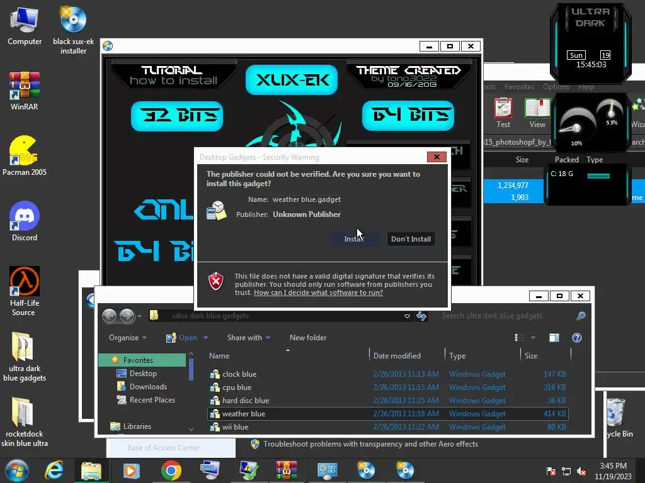Open Windows Explorer on the taskbar
The height and width of the screenshot is (483, 645).
click(x=91, y=470)
